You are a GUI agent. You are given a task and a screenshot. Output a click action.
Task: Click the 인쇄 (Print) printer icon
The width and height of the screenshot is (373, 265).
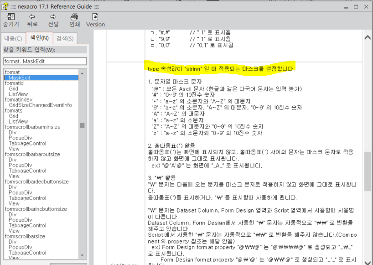74,17
